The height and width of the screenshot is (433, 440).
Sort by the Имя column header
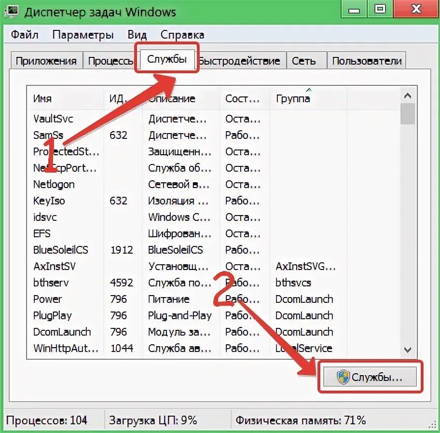pyautogui.click(x=66, y=98)
